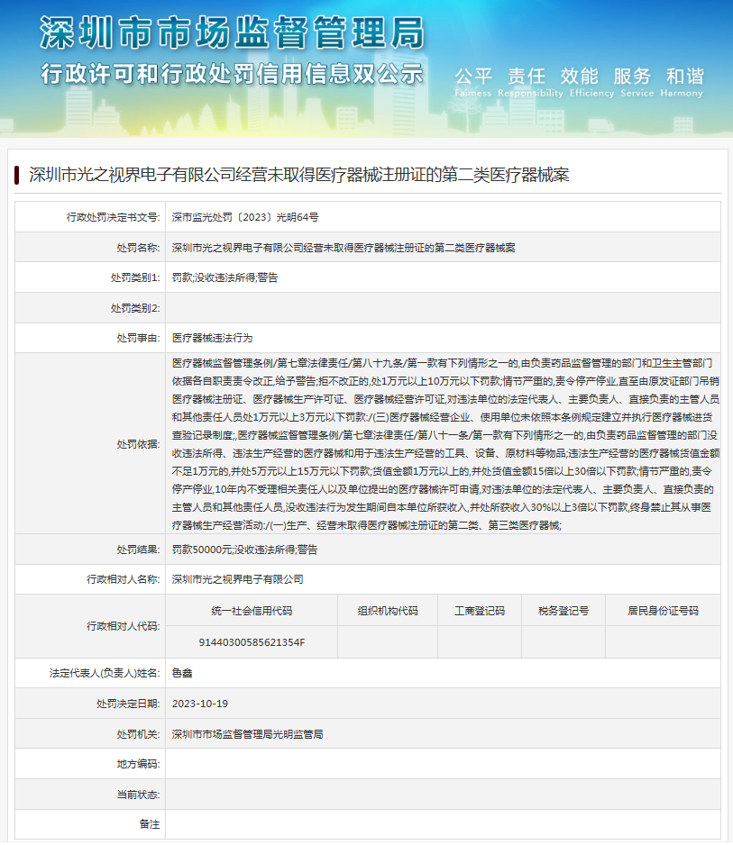Click the 处罚机关 label
Screen dimensions: 733x845
138,734
